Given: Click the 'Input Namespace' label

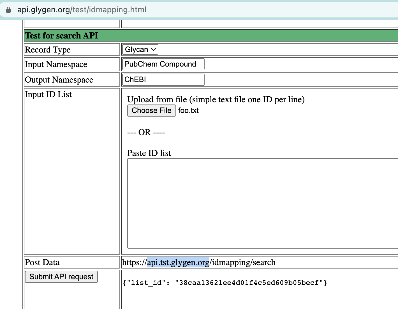Looking at the screenshot, I should coord(56,64).
